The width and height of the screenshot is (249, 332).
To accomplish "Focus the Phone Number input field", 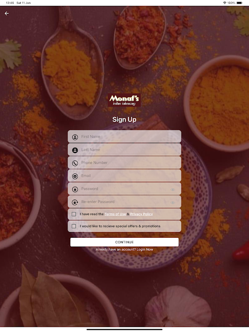I will coord(124,163).
